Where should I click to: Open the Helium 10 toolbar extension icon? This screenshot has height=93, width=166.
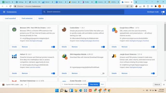coord(140,6)
